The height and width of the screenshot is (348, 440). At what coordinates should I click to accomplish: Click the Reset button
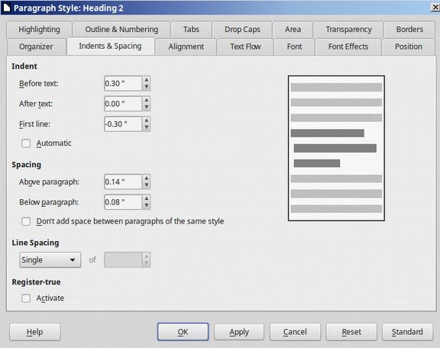(x=351, y=332)
